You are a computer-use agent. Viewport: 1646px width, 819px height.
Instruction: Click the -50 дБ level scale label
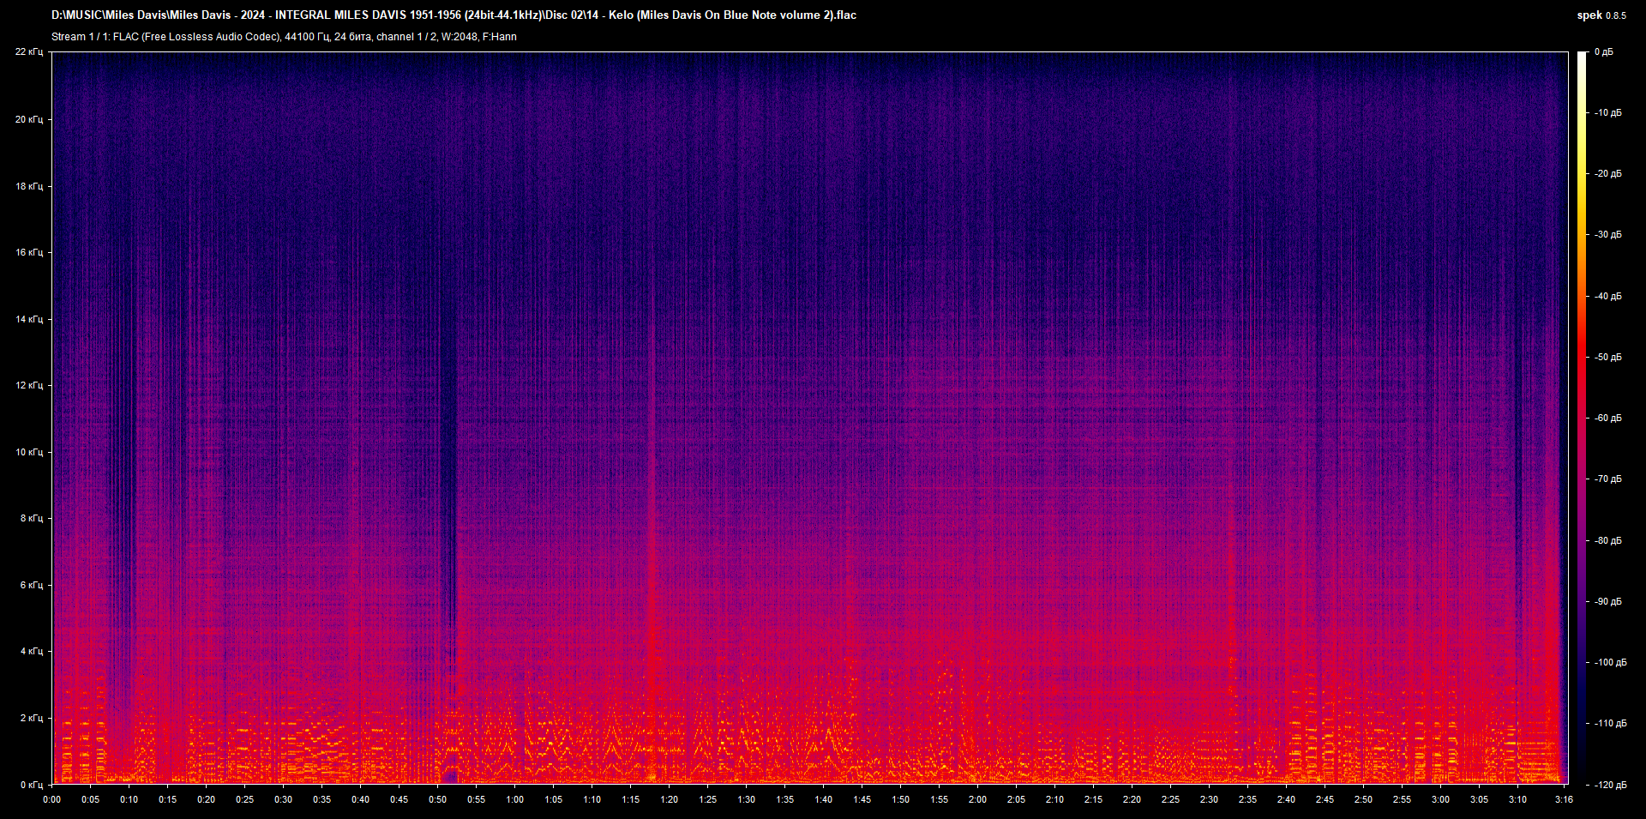(1607, 357)
